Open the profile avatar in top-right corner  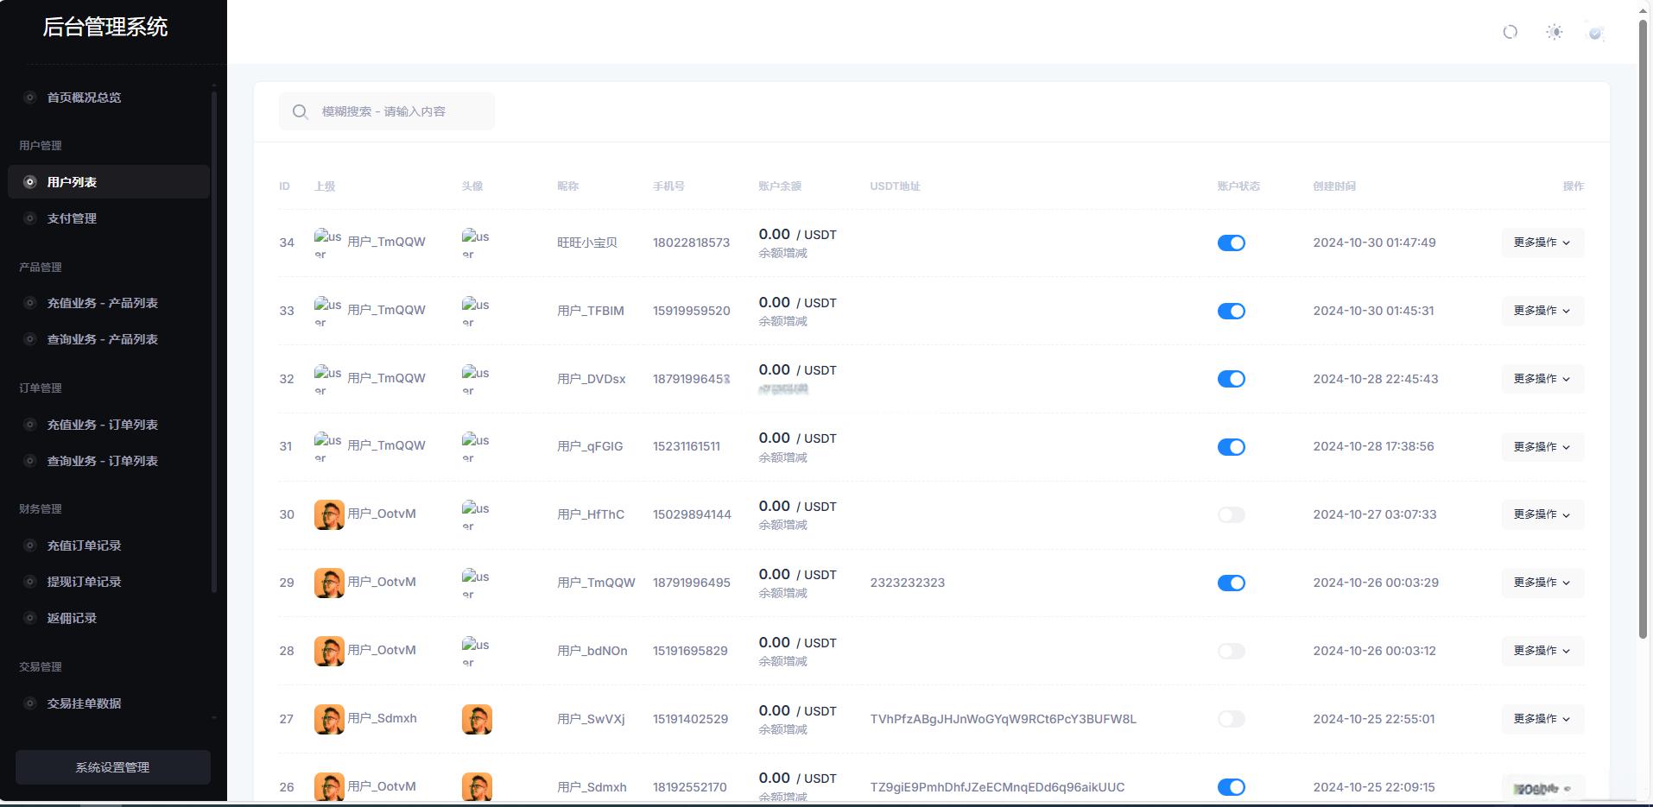click(1595, 32)
